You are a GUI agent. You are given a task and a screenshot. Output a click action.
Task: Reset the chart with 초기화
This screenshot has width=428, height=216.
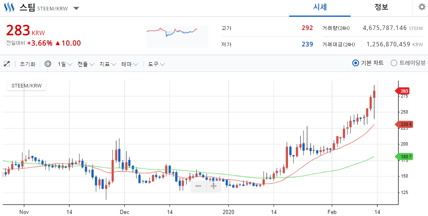(27, 64)
